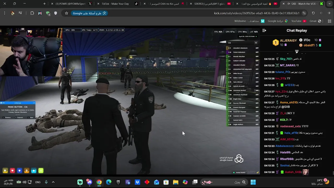
Task: Click Google Chrome icon on taskbar
Action: tap(99, 182)
